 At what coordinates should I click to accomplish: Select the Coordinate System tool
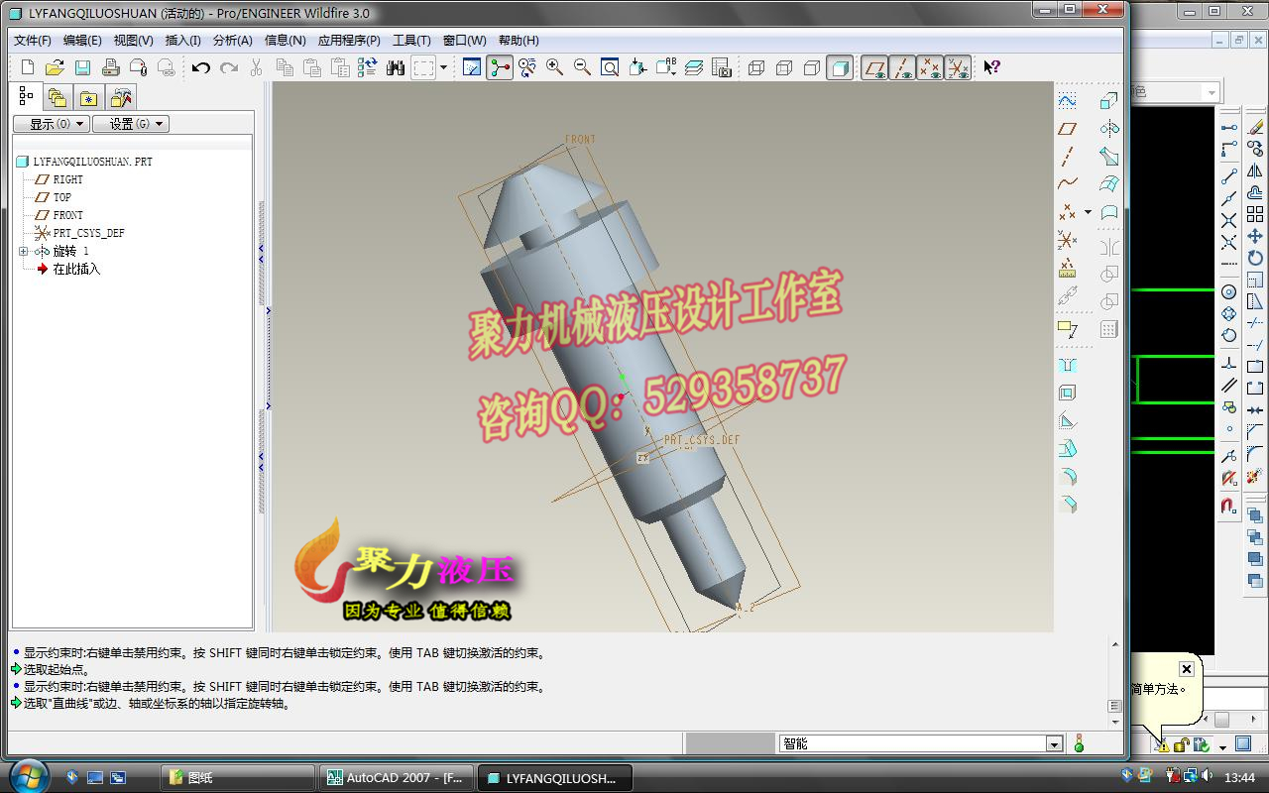[1068, 239]
